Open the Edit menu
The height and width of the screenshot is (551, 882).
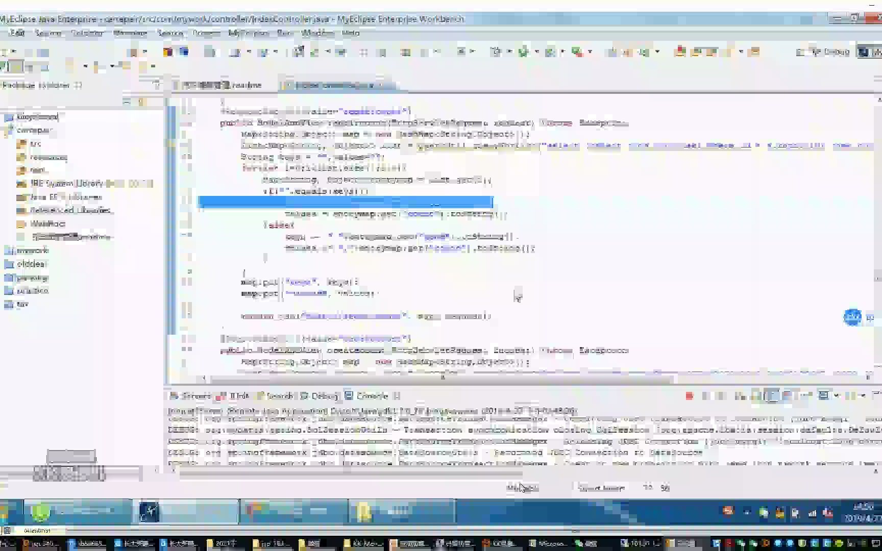point(17,33)
